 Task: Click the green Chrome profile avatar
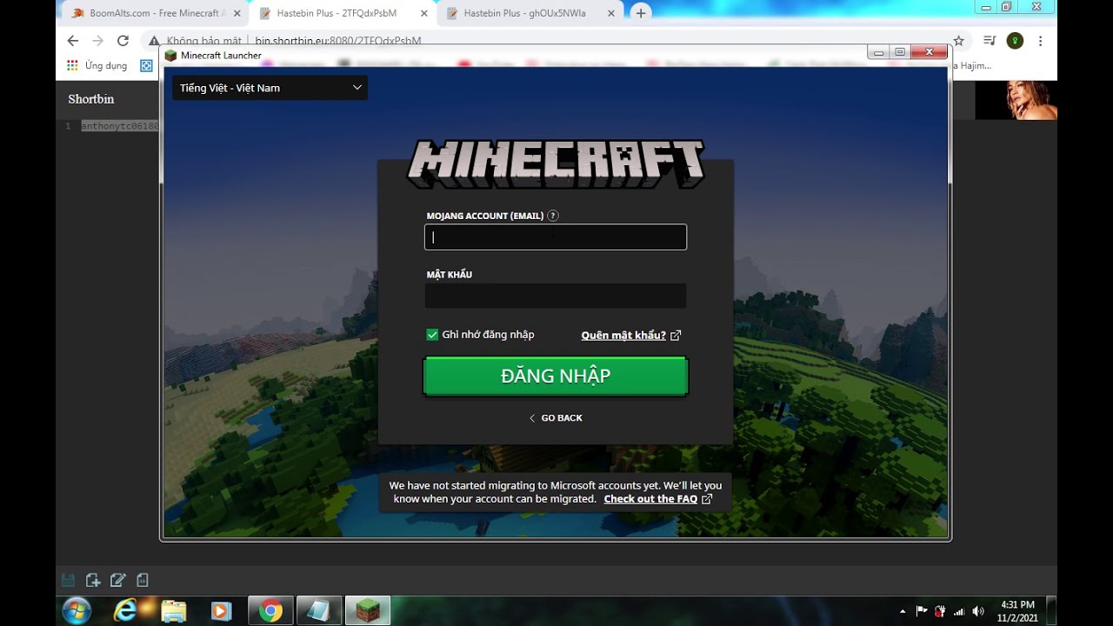point(1015,41)
